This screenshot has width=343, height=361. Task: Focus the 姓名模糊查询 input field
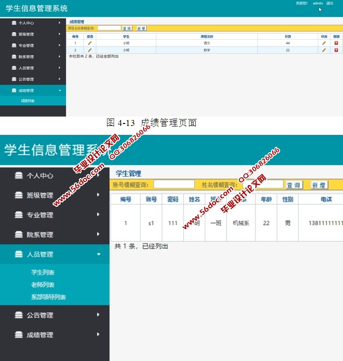coord(263,184)
